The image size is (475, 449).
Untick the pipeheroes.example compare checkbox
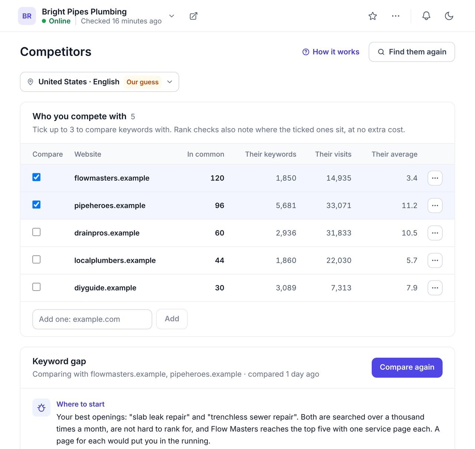point(36,204)
